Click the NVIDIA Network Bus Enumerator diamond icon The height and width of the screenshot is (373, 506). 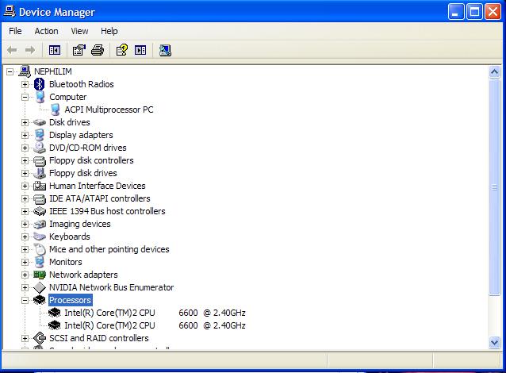[x=40, y=287]
